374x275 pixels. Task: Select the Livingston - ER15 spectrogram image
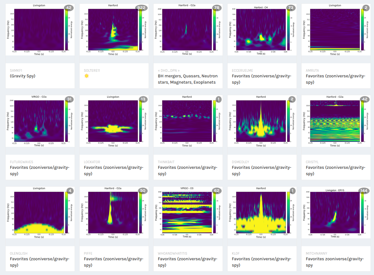pyautogui.click(x=335, y=213)
